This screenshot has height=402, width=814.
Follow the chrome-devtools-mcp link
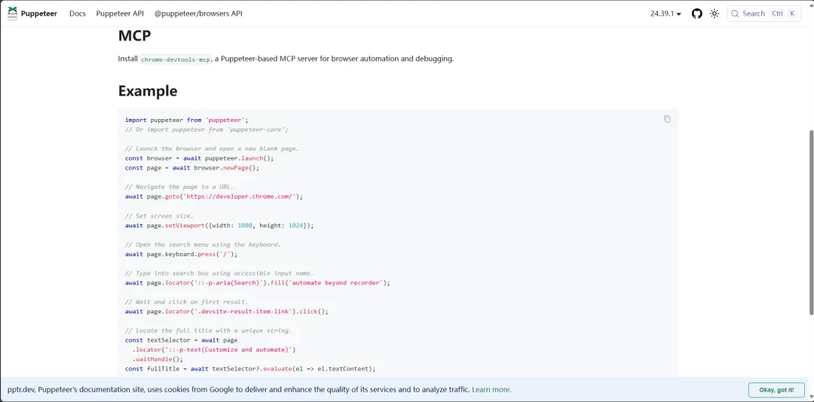[x=176, y=59]
